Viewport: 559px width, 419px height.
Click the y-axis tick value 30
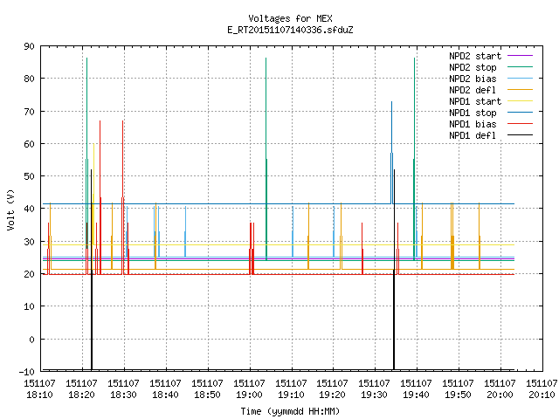pos(29,242)
